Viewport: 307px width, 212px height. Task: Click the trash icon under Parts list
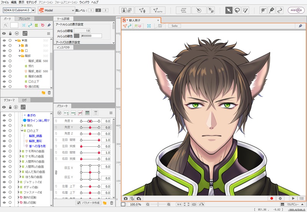click(49, 93)
